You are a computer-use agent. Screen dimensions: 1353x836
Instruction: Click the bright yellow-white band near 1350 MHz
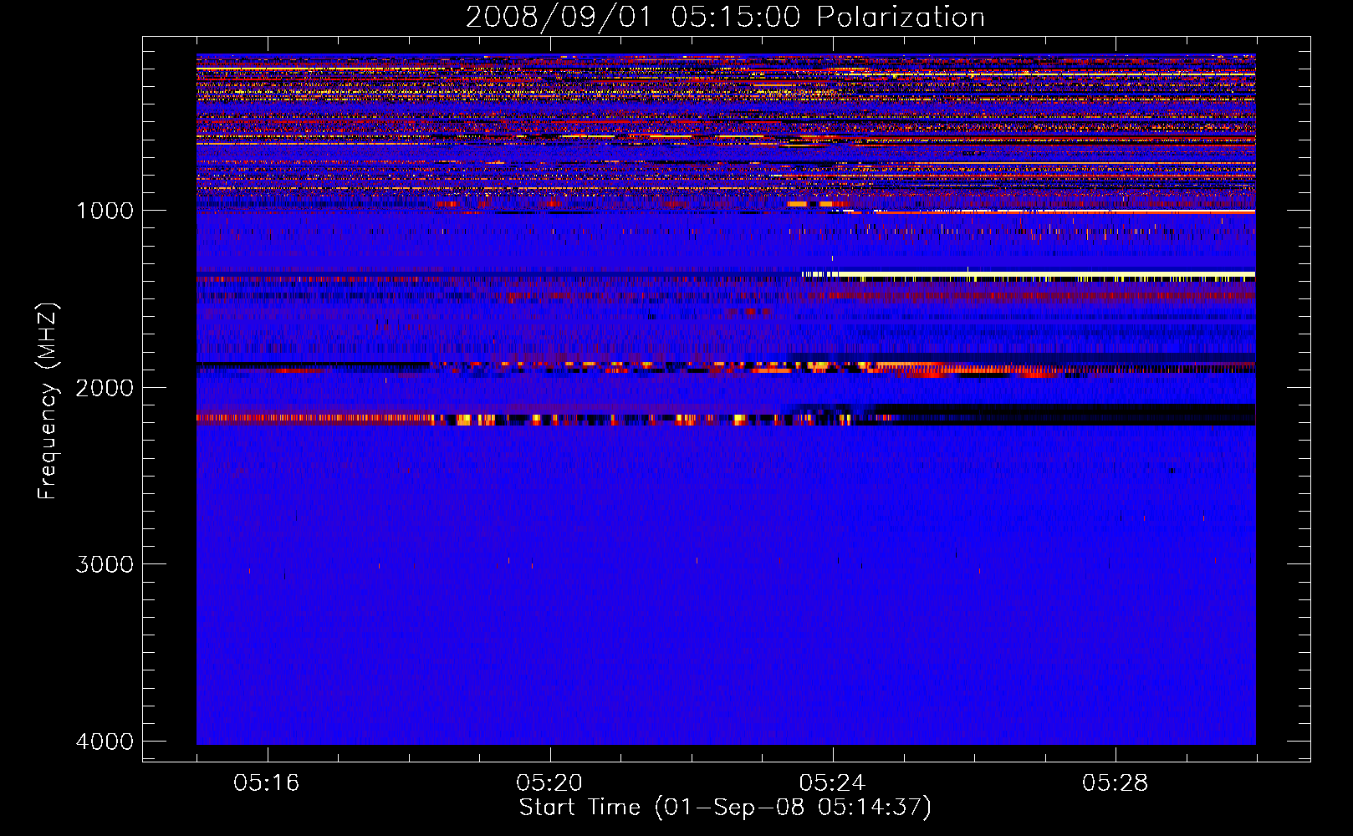pyautogui.click(x=1029, y=275)
